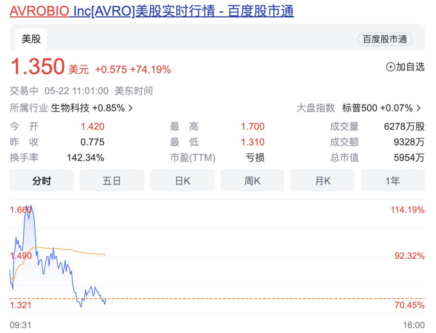This screenshot has height=333, width=436.
Task: Click the 114.19% percentage axis label
Action: coord(407,210)
